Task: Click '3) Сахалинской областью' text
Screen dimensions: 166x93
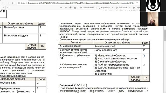Action: (110, 61)
